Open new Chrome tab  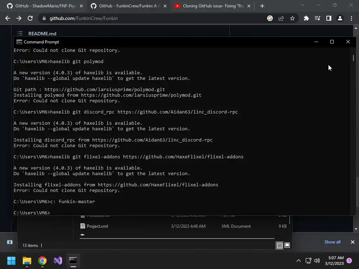tap(262, 6)
